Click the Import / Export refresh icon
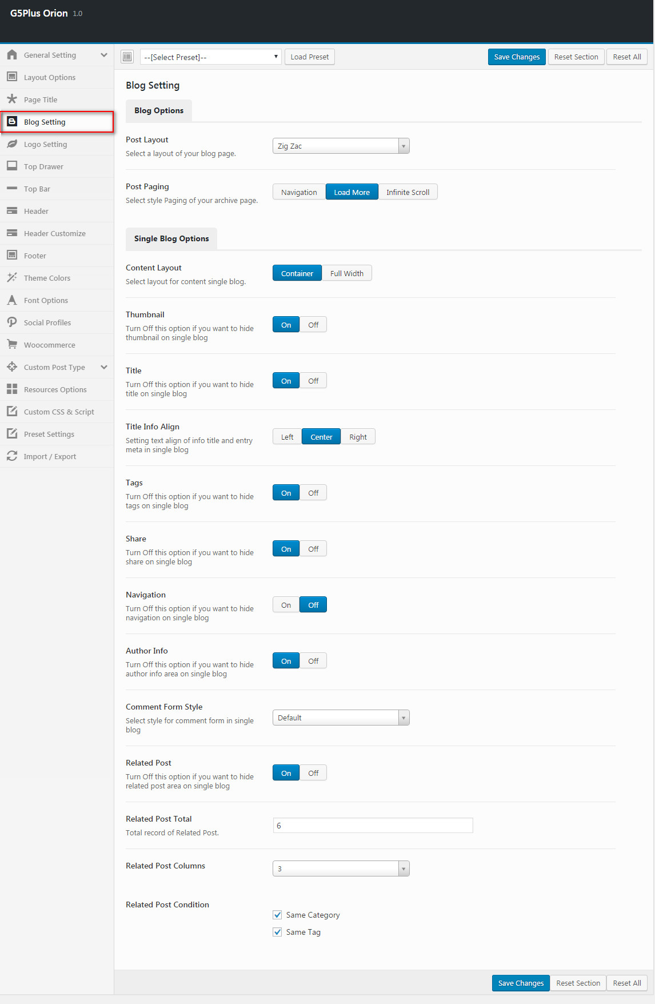Image resolution: width=655 pixels, height=1004 pixels. (x=12, y=456)
